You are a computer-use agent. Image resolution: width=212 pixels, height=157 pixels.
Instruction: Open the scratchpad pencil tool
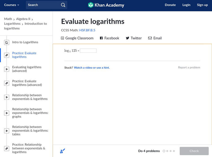pos(63,151)
